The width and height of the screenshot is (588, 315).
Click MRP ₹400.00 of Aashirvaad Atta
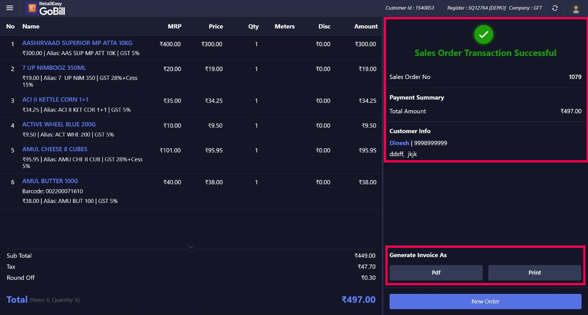pyautogui.click(x=170, y=44)
